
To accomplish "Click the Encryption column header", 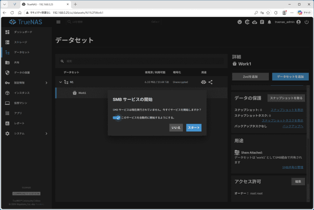I will pos(177,73).
